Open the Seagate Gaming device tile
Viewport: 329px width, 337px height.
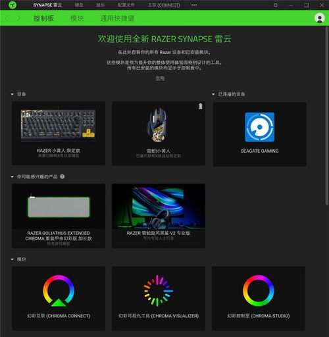pyautogui.click(x=260, y=134)
